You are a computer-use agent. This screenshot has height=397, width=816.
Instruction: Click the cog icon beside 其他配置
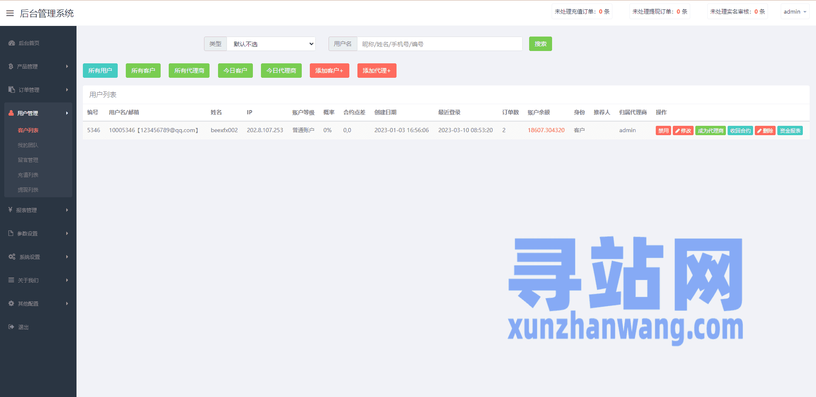coord(11,303)
